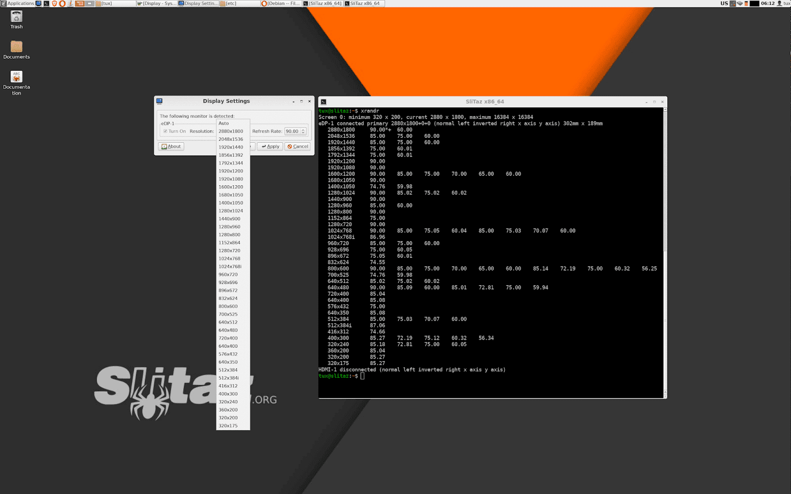This screenshot has height=494, width=791.
Task: Choose 1680x1050 in the dropdown list
Action: pos(233,195)
